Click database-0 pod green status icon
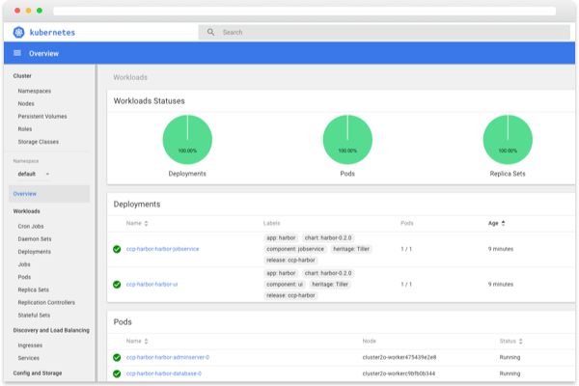This screenshot has height=386, width=579. [117, 373]
